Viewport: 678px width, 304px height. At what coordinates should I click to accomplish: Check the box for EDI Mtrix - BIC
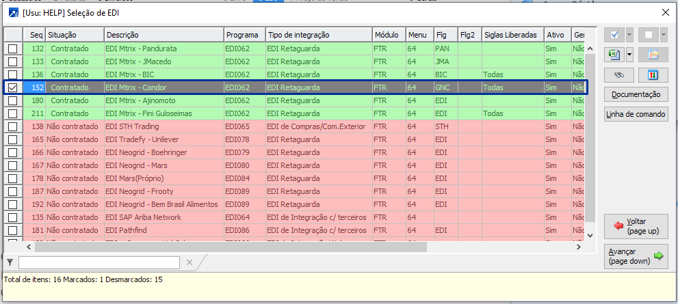tap(13, 74)
